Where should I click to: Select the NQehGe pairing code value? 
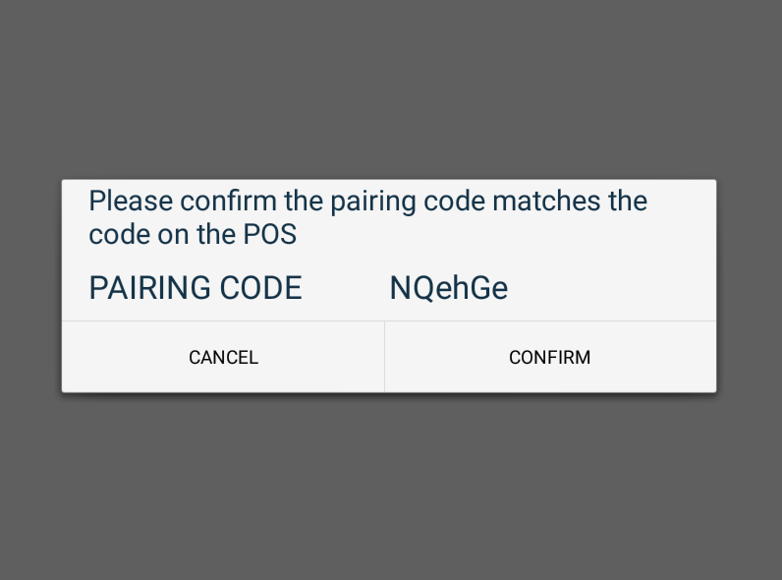pos(448,288)
